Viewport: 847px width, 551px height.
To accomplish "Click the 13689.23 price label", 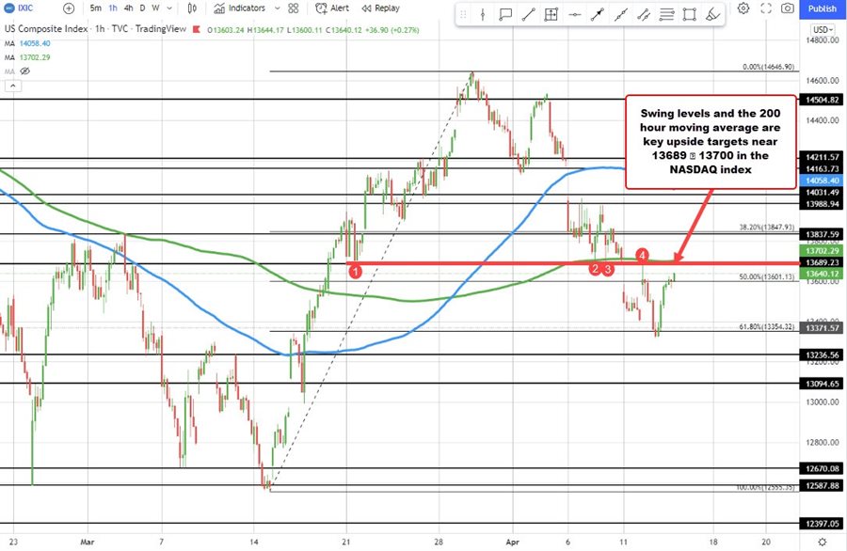I will click(x=823, y=262).
